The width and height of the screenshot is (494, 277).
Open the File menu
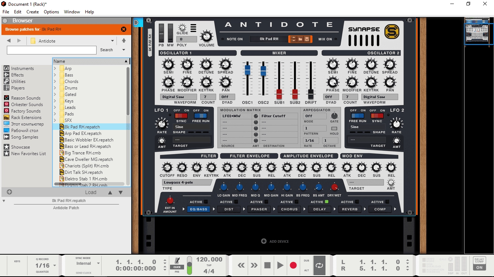pos(6,12)
